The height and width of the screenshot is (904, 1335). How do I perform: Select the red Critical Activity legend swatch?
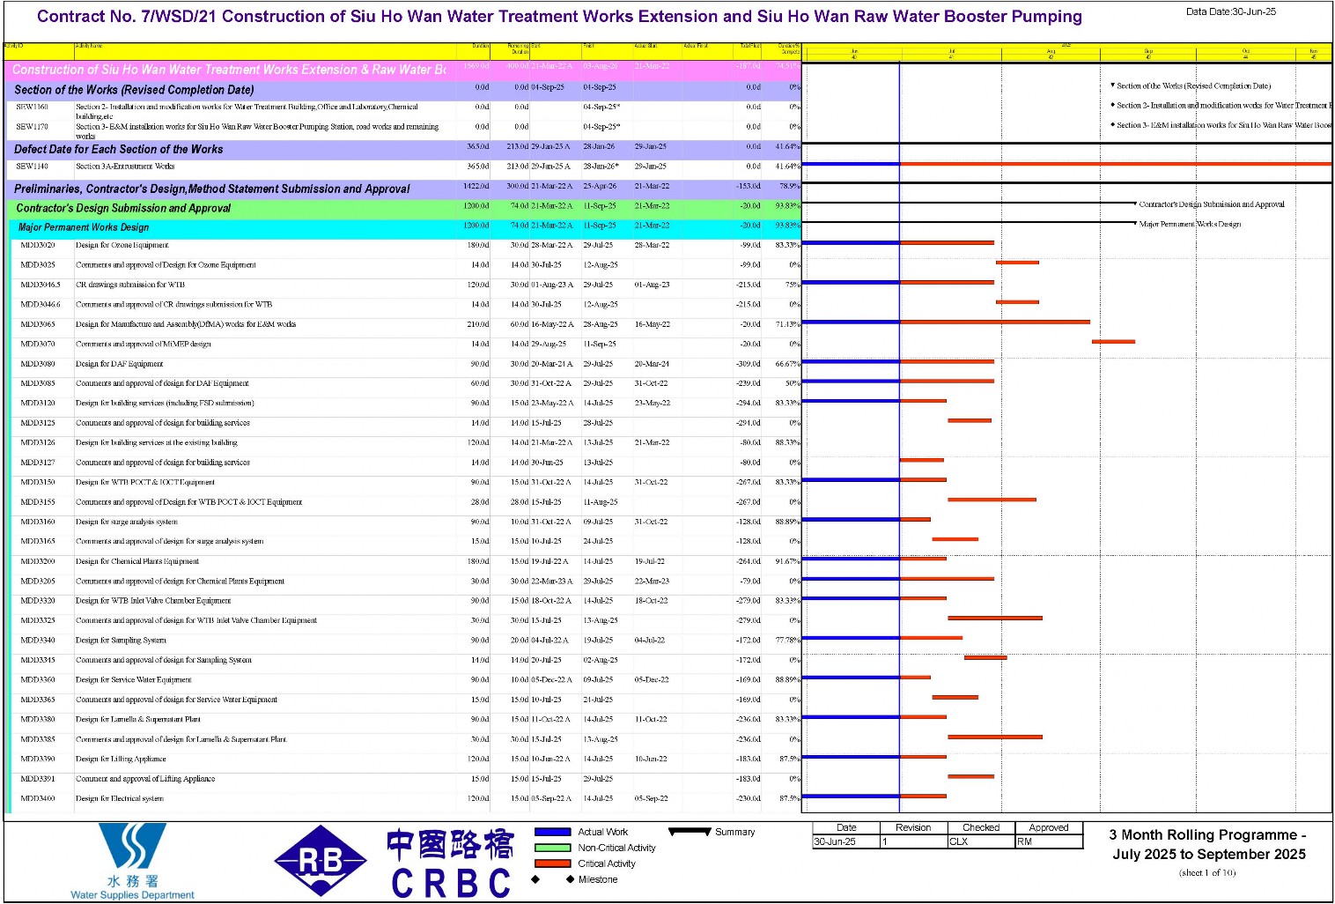pyautogui.click(x=552, y=863)
